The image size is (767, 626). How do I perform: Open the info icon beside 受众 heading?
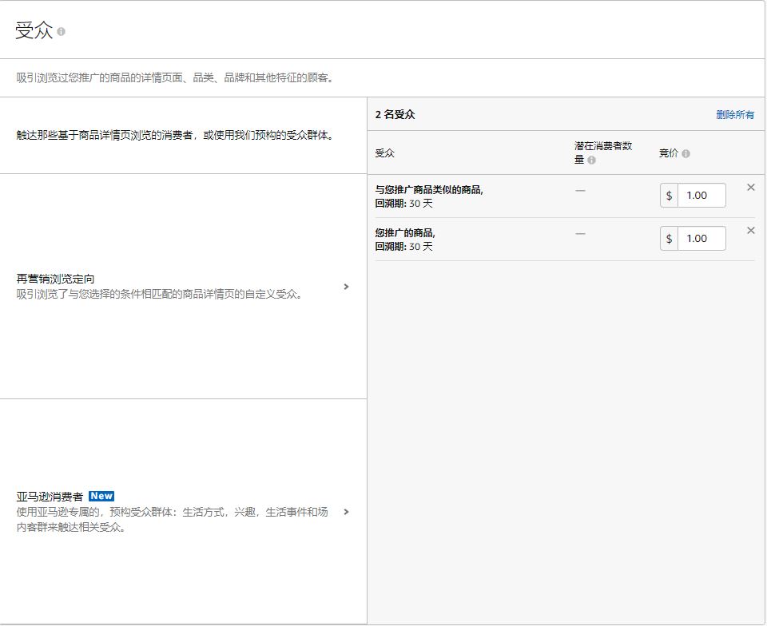point(61,32)
